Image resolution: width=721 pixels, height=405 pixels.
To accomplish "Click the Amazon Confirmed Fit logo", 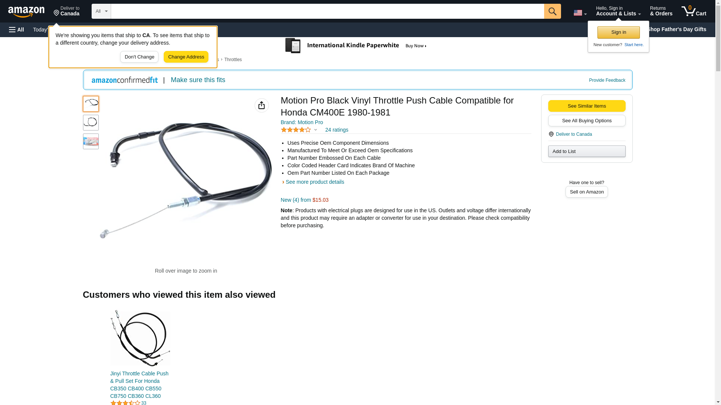I will tap(125, 80).
